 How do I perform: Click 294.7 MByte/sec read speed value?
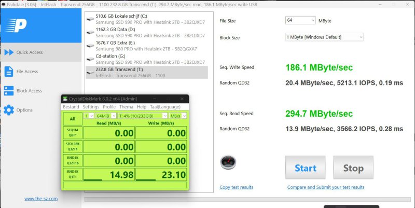coord(319,114)
